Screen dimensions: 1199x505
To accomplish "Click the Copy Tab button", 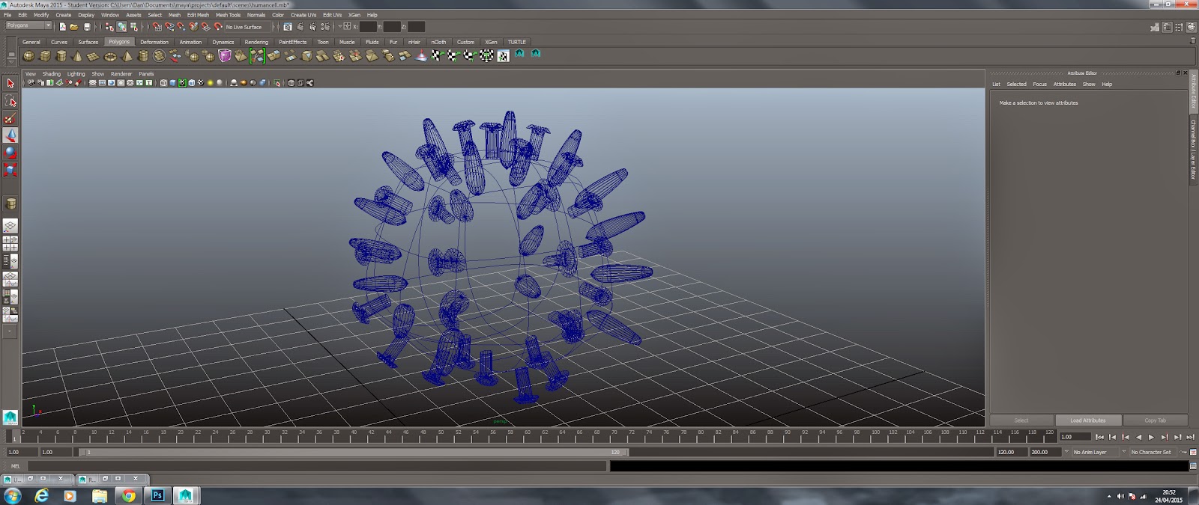I will 1155,420.
